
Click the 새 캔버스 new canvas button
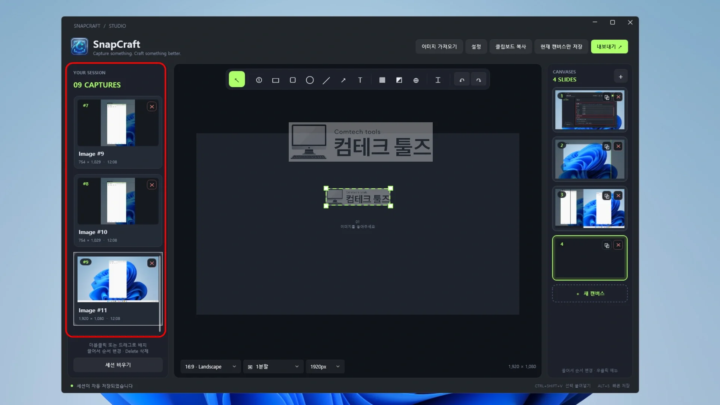click(x=590, y=294)
